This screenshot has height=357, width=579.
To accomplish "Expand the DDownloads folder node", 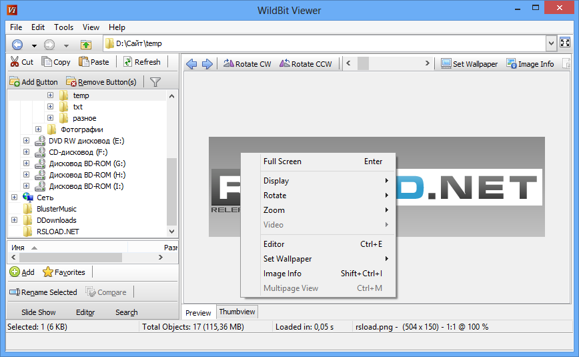I will pyautogui.click(x=15, y=220).
